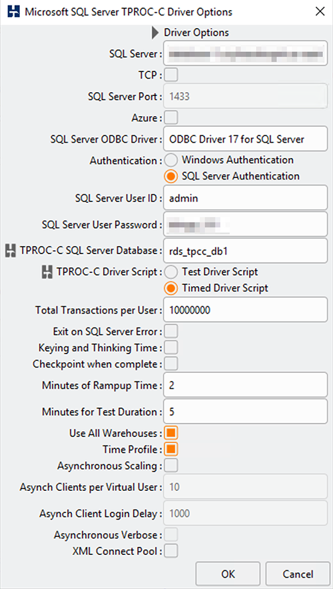The image size is (333, 589).
Task: Enable the TCP checkbox
Action: tap(171, 75)
